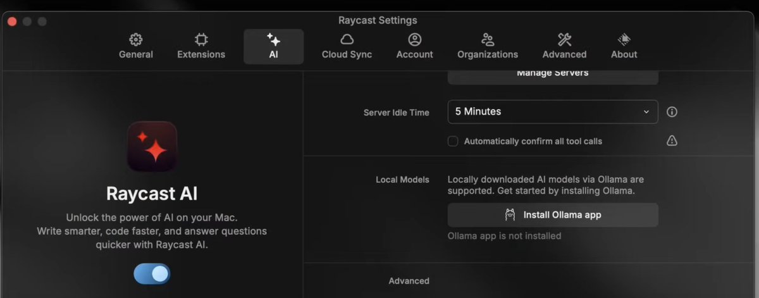Open the Cloud Sync tab
Screen dimensions: 759x298
point(347,47)
